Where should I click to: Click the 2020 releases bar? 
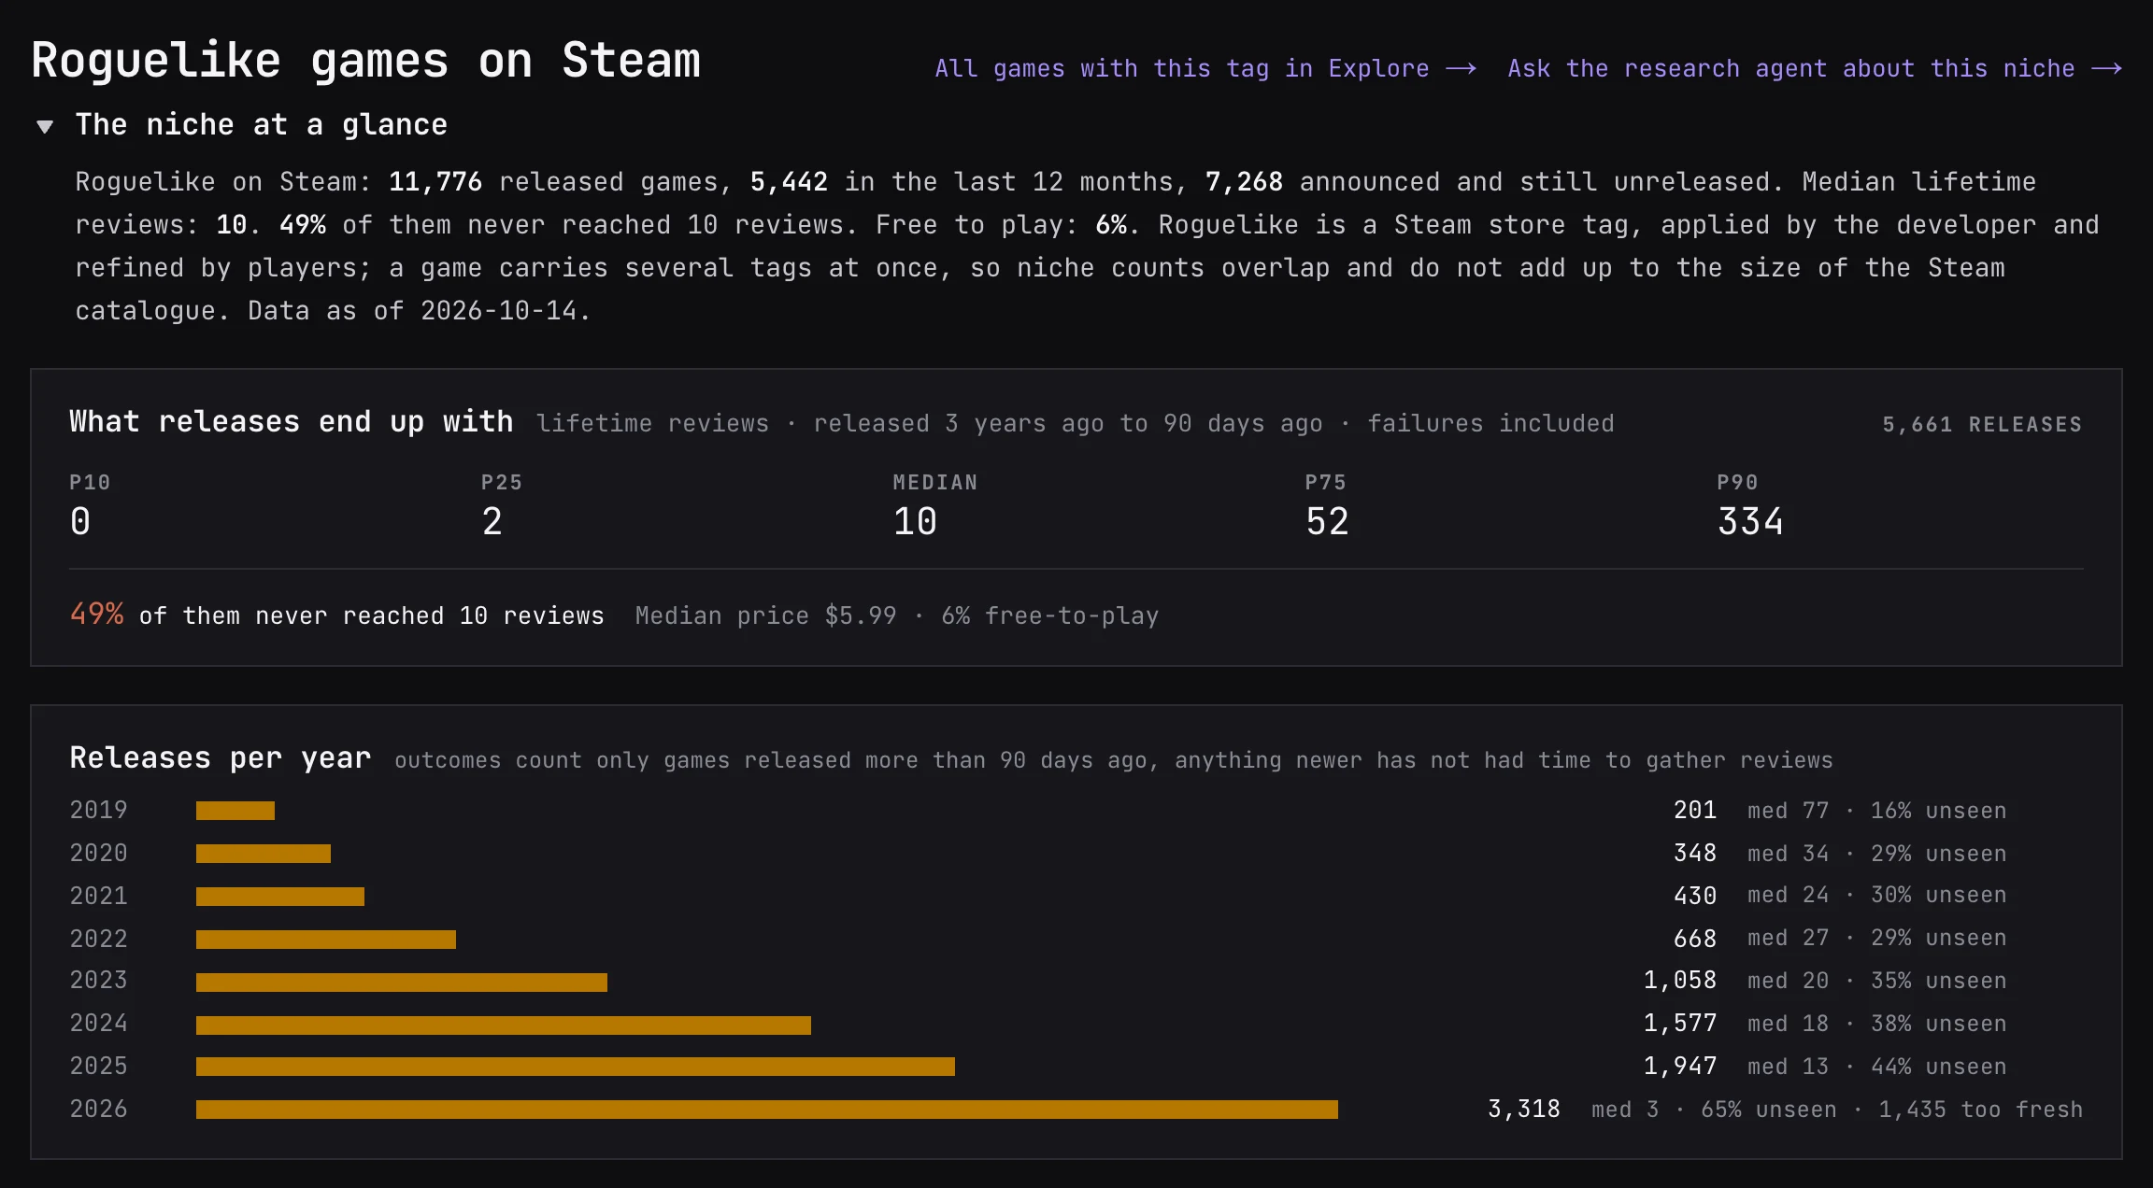(x=264, y=854)
